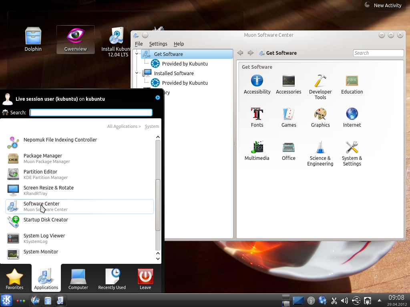The width and height of the screenshot is (410, 307).
Task: Open the Fonts category
Action: 257,118
